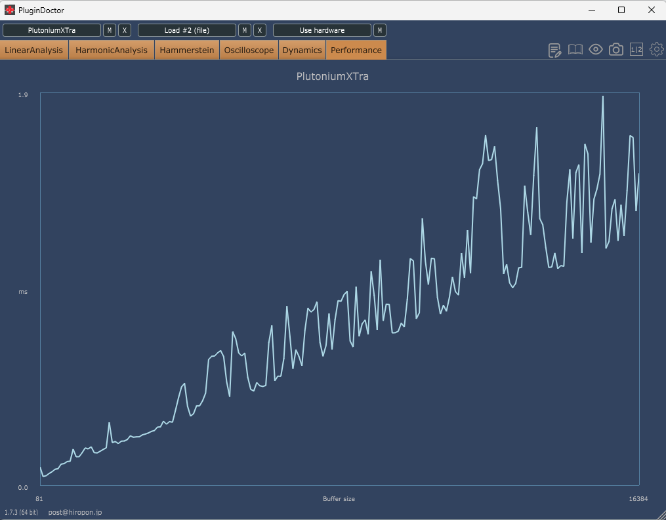The width and height of the screenshot is (666, 520).
Task: Click the PlutoniumXTra graph title
Action: click(x=333, y=77)
